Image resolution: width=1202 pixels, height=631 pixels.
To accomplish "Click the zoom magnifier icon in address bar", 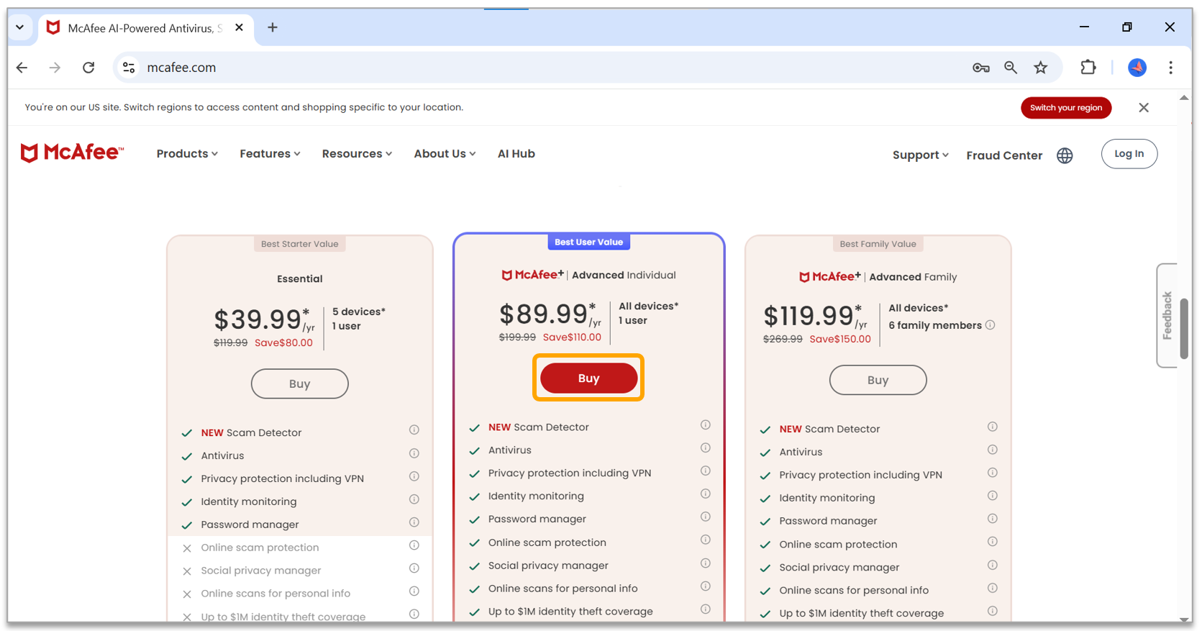I will click(x=1011, y=68).
